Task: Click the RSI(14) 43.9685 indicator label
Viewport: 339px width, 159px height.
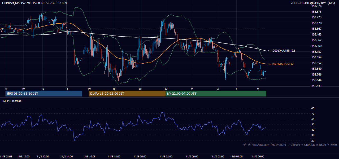Action: pos(12,101)
